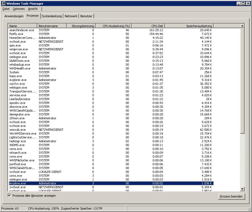Viewport: 252px width, 212px height.
Task: Select the qsm.exe process
Action: tap(111, 45)
